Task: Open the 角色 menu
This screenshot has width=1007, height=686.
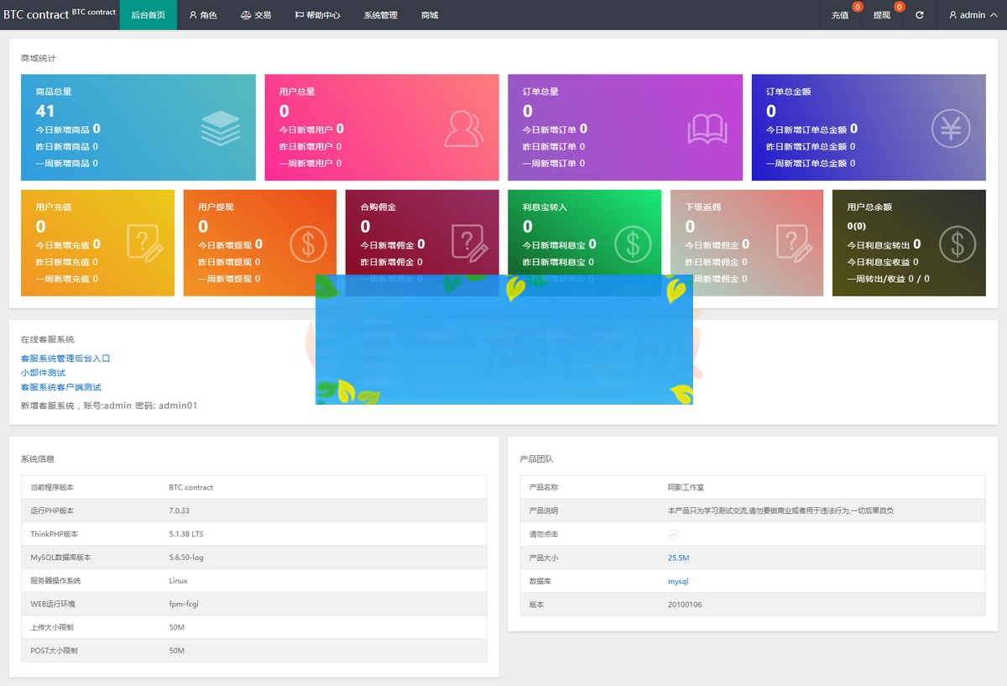Action: (x=203, y=15)
